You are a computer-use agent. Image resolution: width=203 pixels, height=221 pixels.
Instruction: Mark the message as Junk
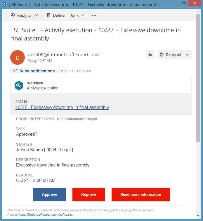pyautogui.click(x=74, y=15)
